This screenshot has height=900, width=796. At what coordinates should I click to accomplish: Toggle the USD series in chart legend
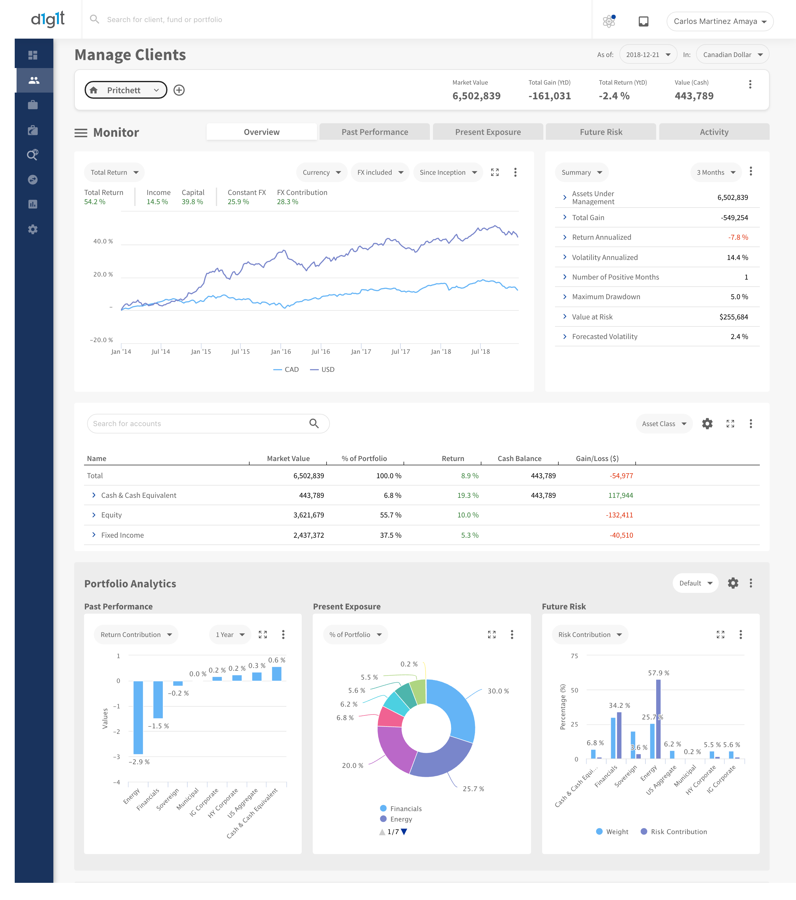[x=323, y=369]
